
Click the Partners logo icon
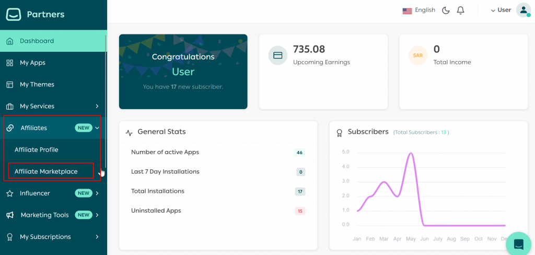(14, 14)
